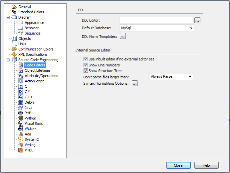The height and width of the screenshot is (173, 230).
Task: Click the Help button
Action: (x=206, y=165)
